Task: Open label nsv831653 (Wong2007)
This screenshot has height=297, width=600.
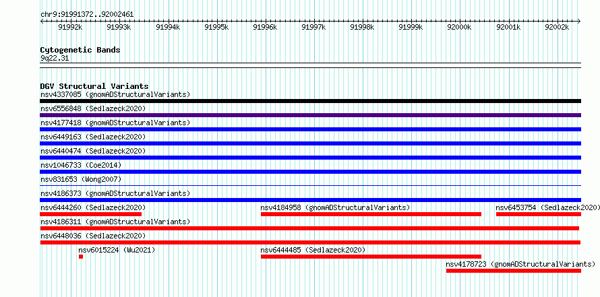Action: pos(81,179)
